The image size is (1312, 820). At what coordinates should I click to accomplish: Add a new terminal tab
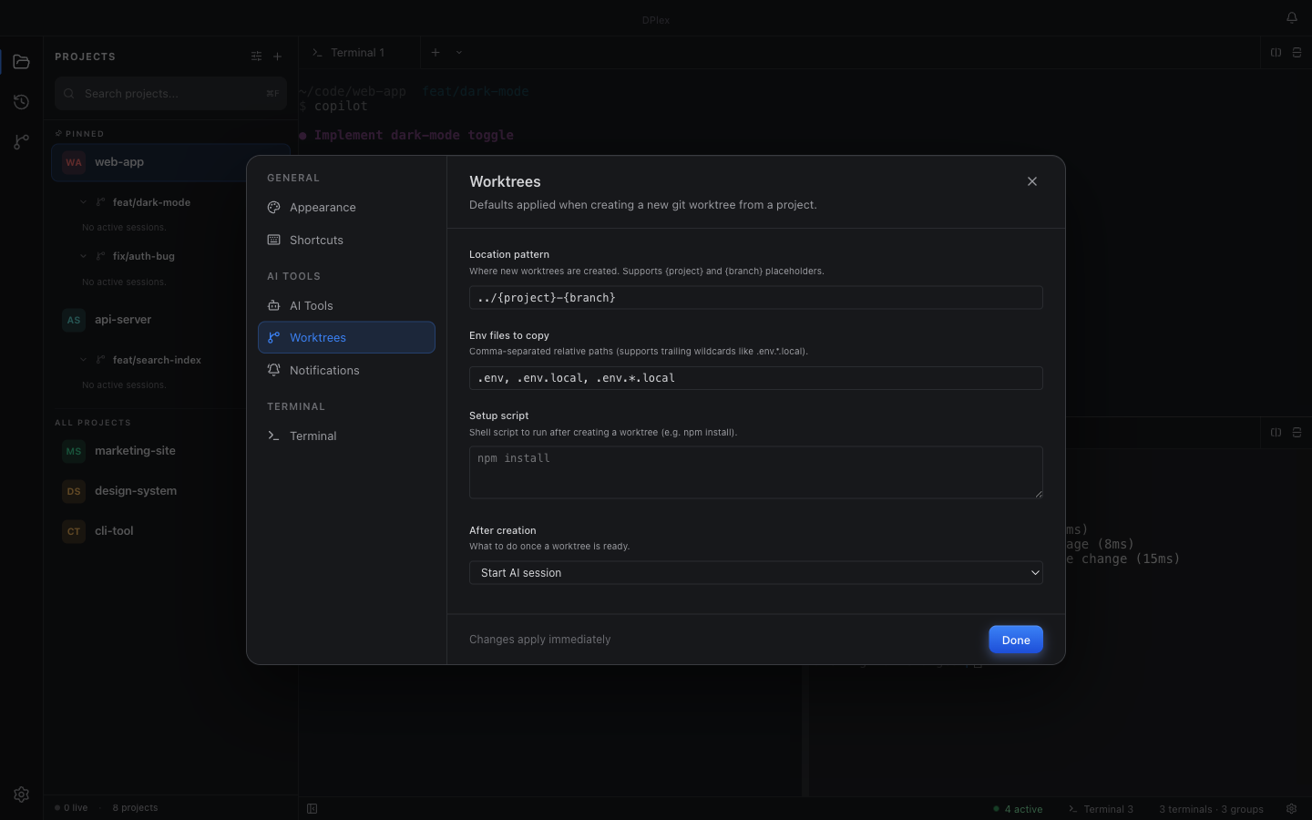[x=436, y=53]
